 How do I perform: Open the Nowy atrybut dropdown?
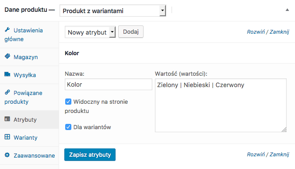pyautogui.click(x=90, y=32)
